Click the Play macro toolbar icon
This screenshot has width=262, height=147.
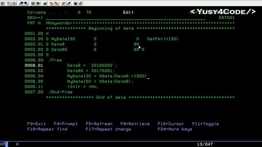63,3
